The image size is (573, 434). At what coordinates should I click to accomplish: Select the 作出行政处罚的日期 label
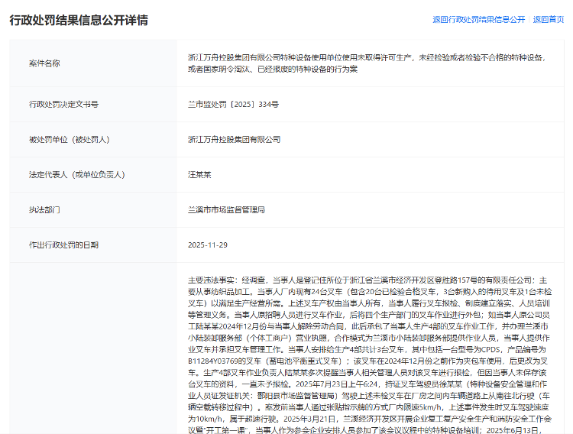click(63, 245)
